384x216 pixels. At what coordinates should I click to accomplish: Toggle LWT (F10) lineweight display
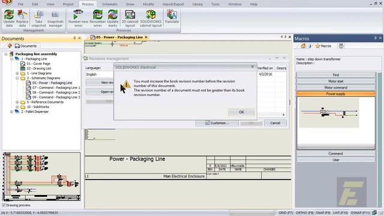click(340, 213)
